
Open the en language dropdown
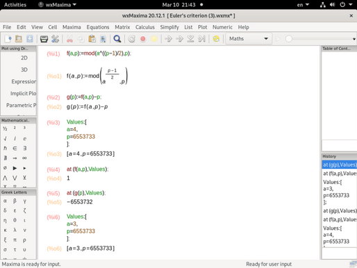click(x=303, y=5)
